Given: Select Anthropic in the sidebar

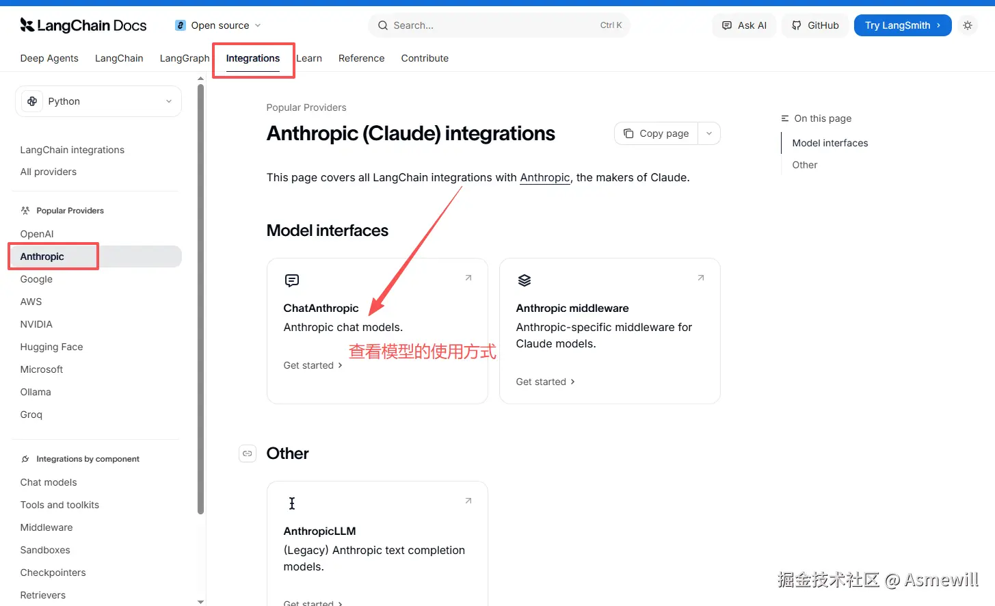Looking at the screenshot, I should [x=96, y=256].
